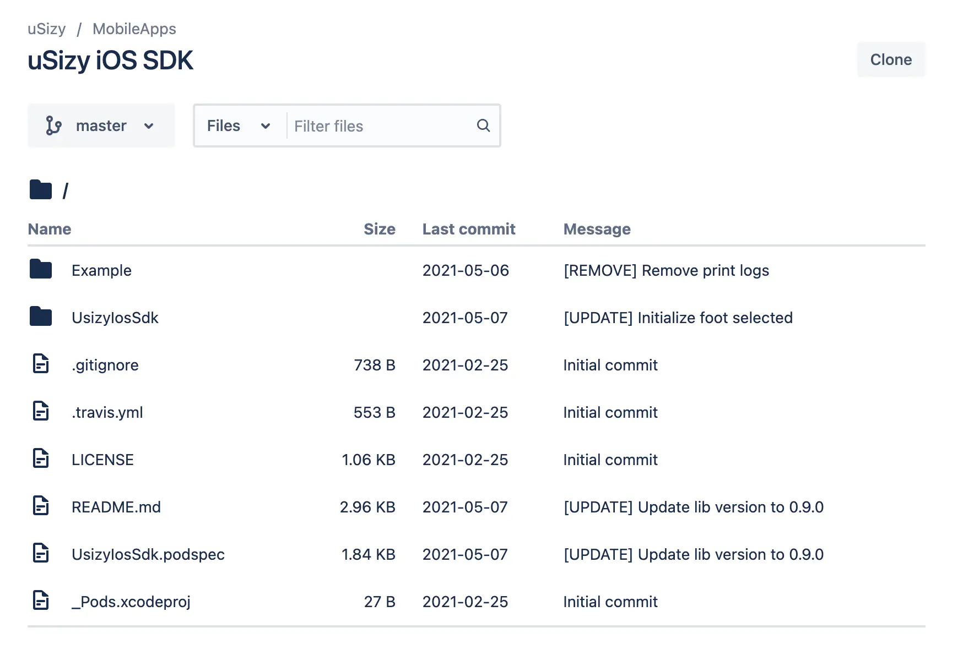The height and width of the screenshot is (655, 963).
Task: Open the README.md file link
Action: click(116, 507)
